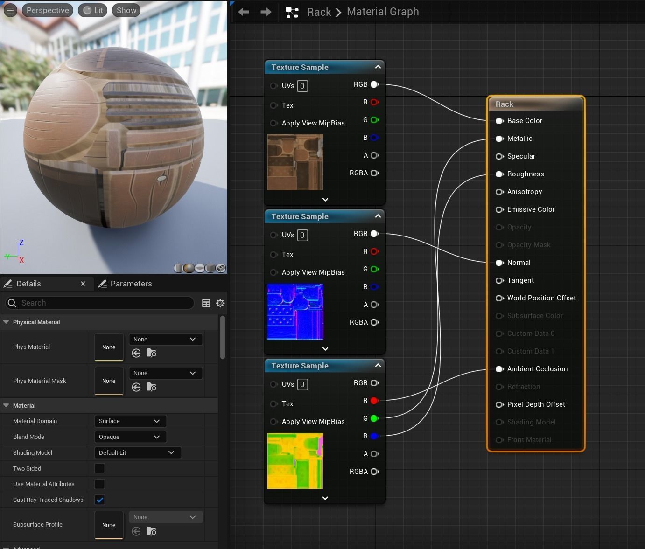The width and height of the screenshot is (645, 549).
Task: Switch to the Parameters tab
Action: pos(131,284)
